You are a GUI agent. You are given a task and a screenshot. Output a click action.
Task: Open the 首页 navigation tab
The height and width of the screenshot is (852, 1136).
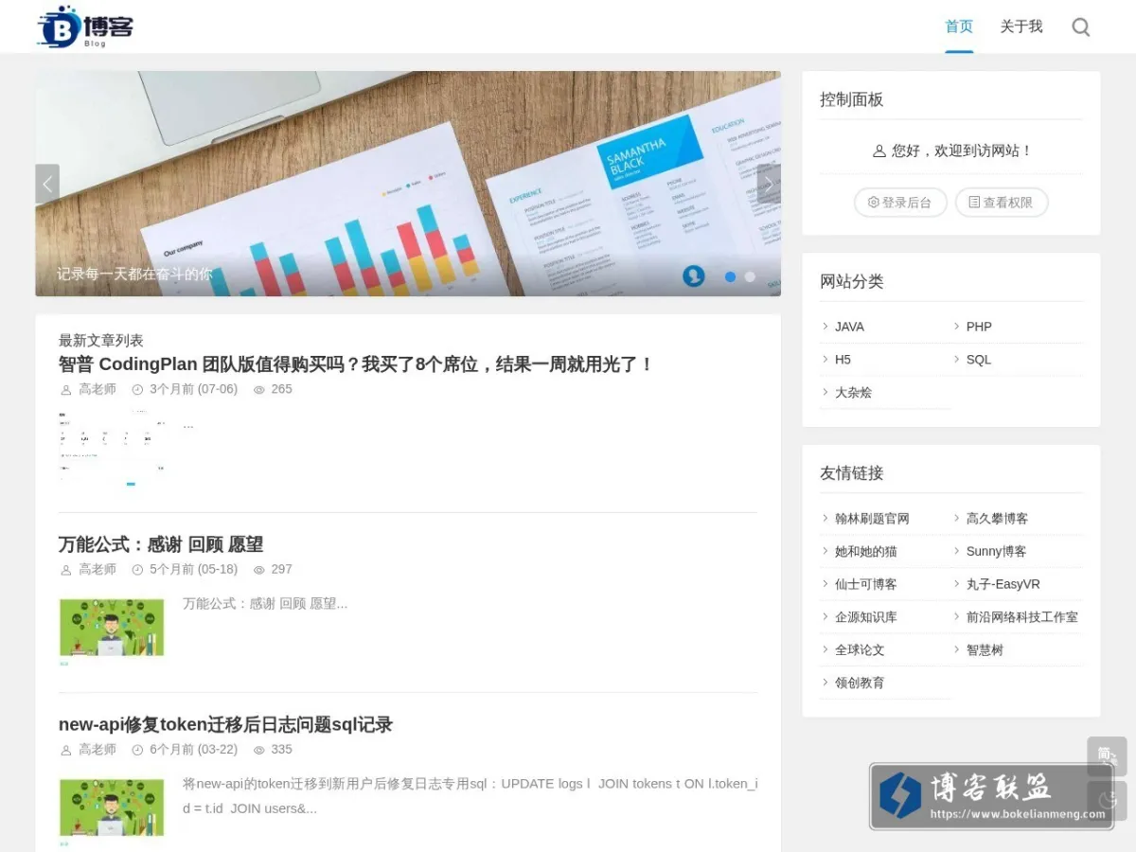pos(959,27)
